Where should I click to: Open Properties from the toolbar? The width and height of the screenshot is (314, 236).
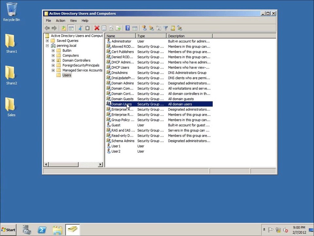tap(104, 28)
